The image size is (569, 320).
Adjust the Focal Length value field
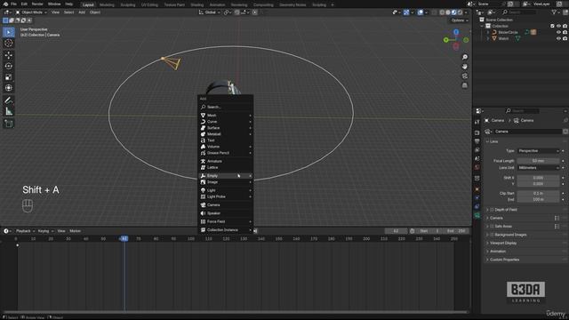click(x=539, y=161)
